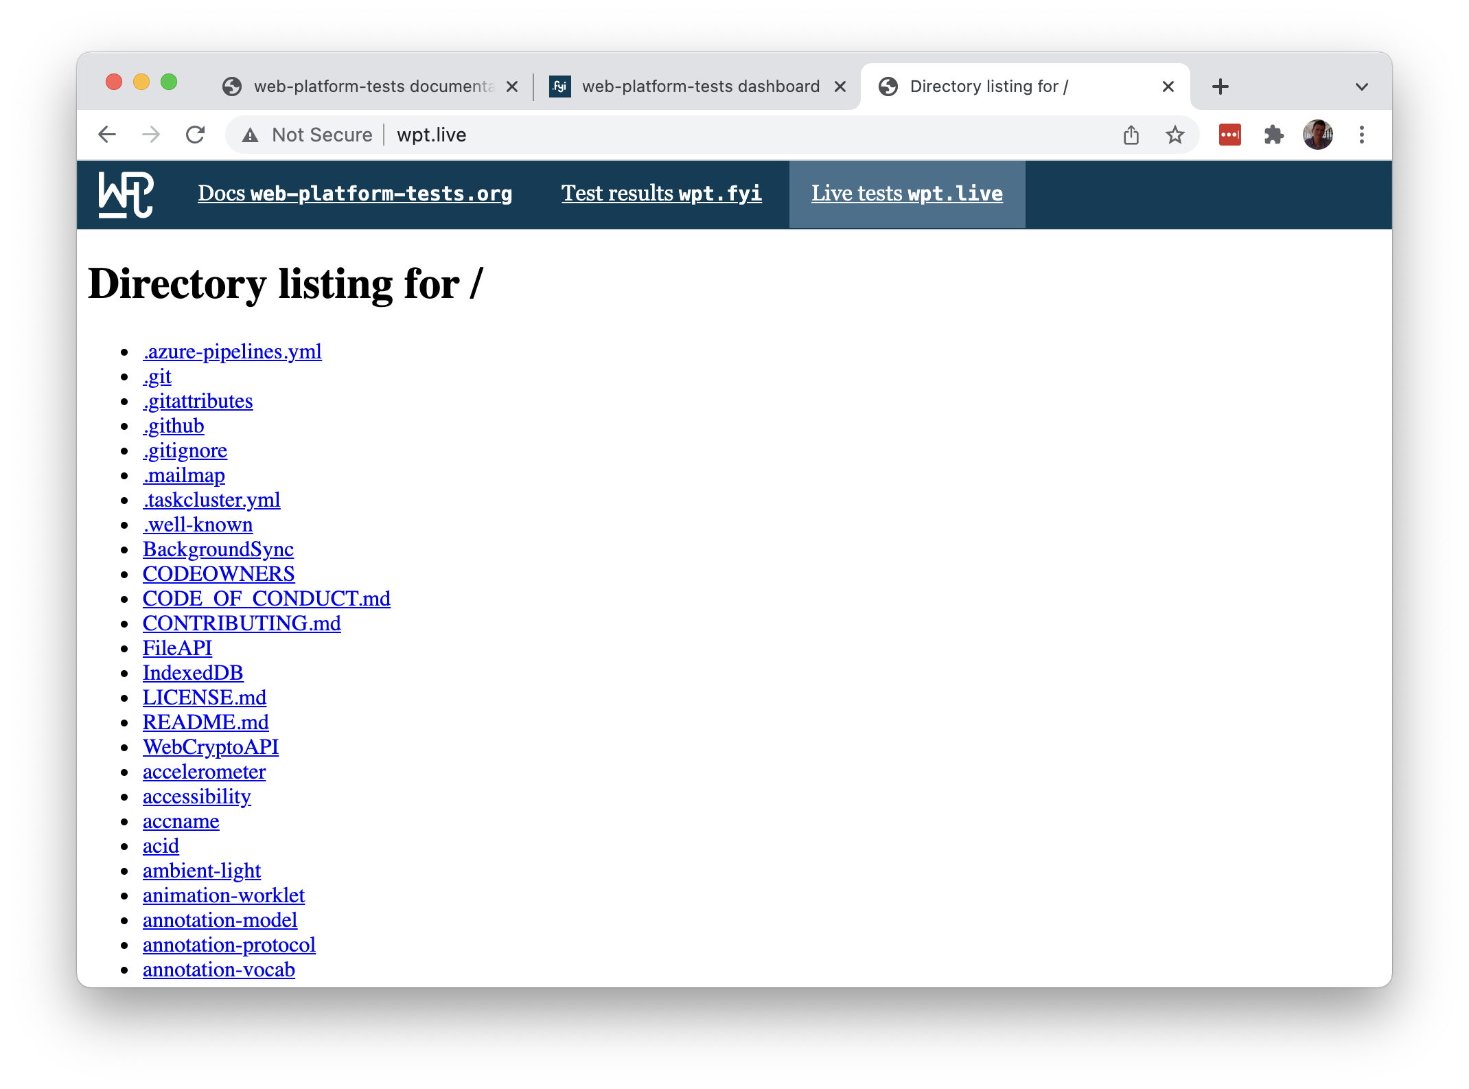Expand the .github directory listing
The height and width of the screenshot is (1089, 1469).
point(172,424)
